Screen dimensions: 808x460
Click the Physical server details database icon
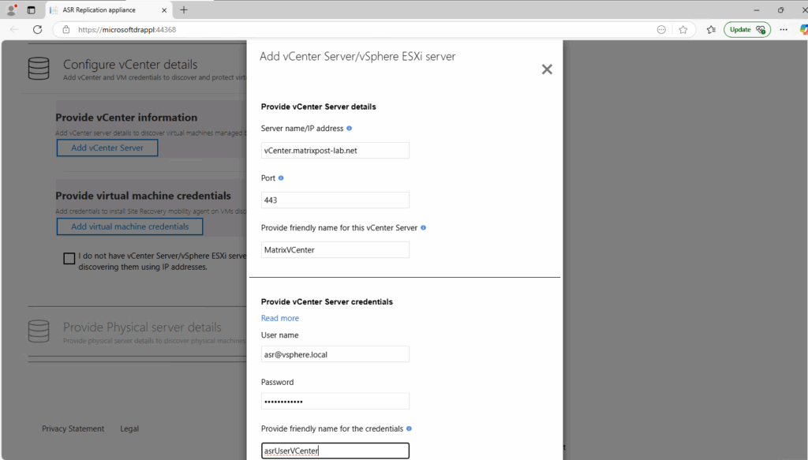pyautogui.click(x=39, y=331)
